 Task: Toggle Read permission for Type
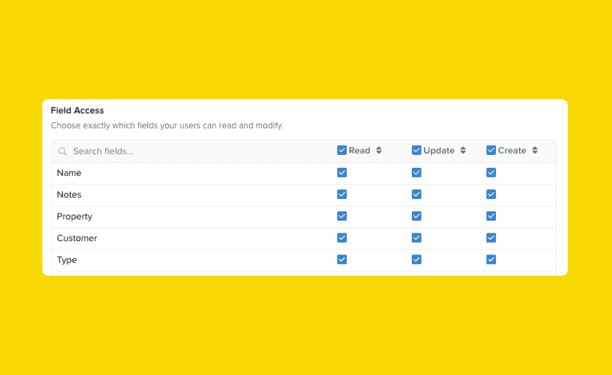tap(342, 260)
